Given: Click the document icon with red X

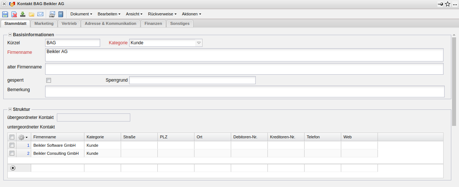Looking at the screenshot, I should (x=14, y=14).
